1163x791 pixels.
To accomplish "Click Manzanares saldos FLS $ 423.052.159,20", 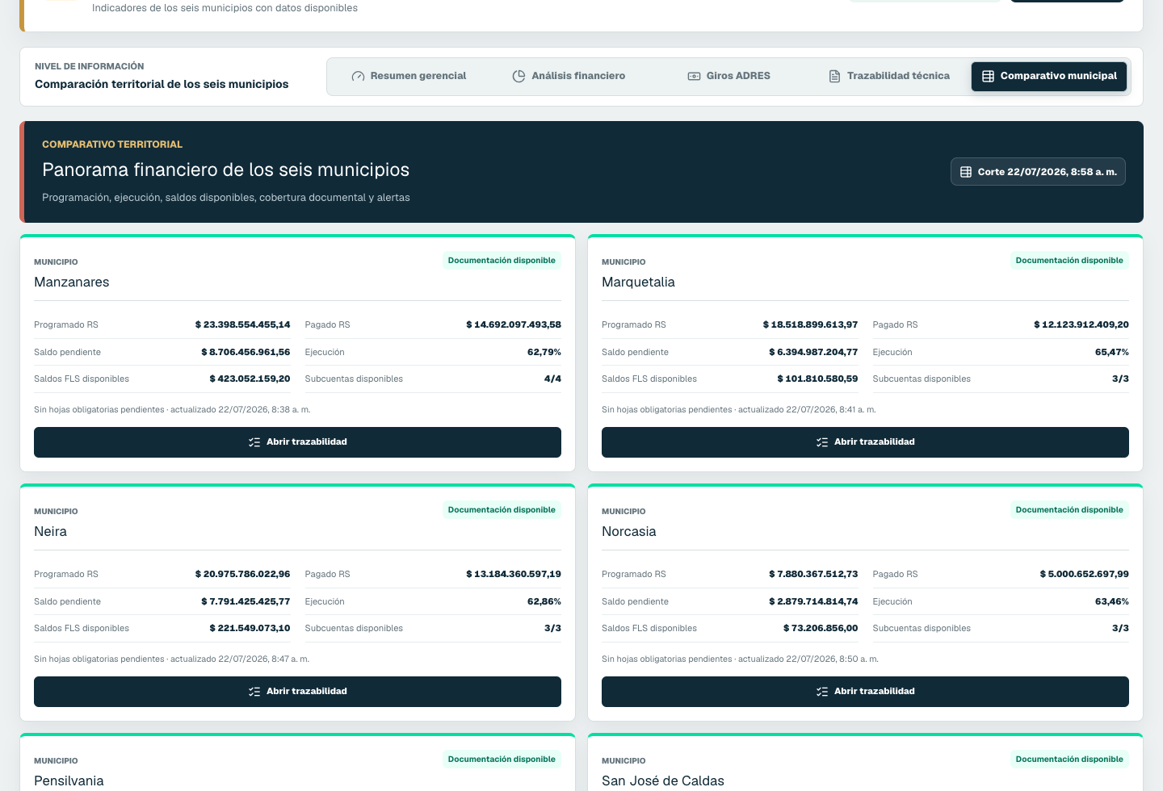I will pos(250,379).
